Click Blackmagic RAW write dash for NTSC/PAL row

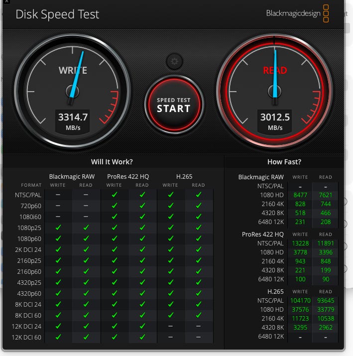click(x=58, y=195)
